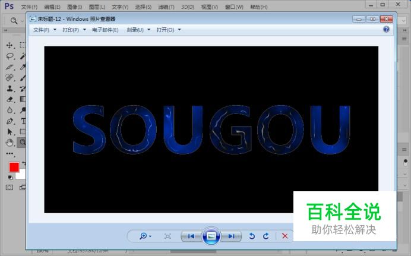Viewport: 411px width, 256px height.
Task: Select the Zoom tool in toolbar
Action: 23,143
